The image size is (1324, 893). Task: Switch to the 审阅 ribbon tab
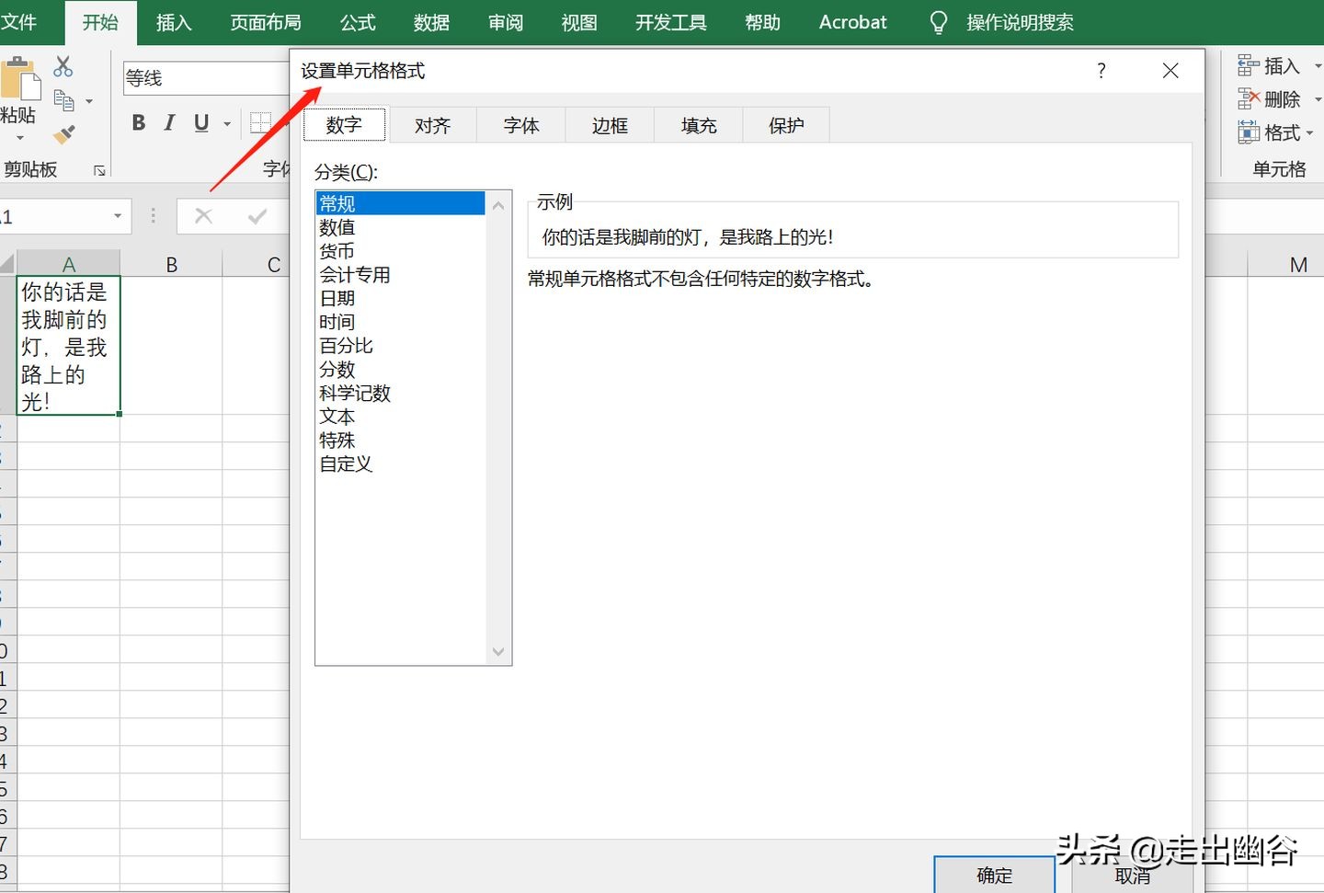pos(506,22)
